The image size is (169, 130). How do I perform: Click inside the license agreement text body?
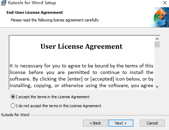[82, 76]
